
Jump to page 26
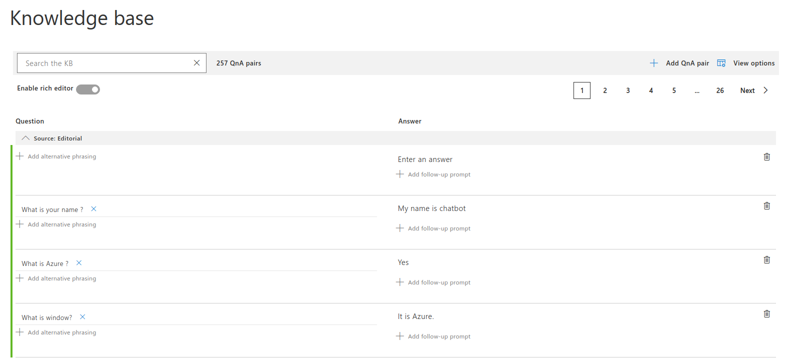pyautogui.click(x=720, y=90)
